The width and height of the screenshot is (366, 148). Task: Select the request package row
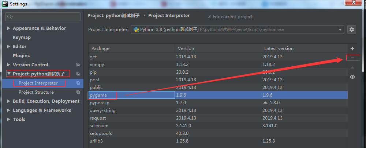coord(218,118)
